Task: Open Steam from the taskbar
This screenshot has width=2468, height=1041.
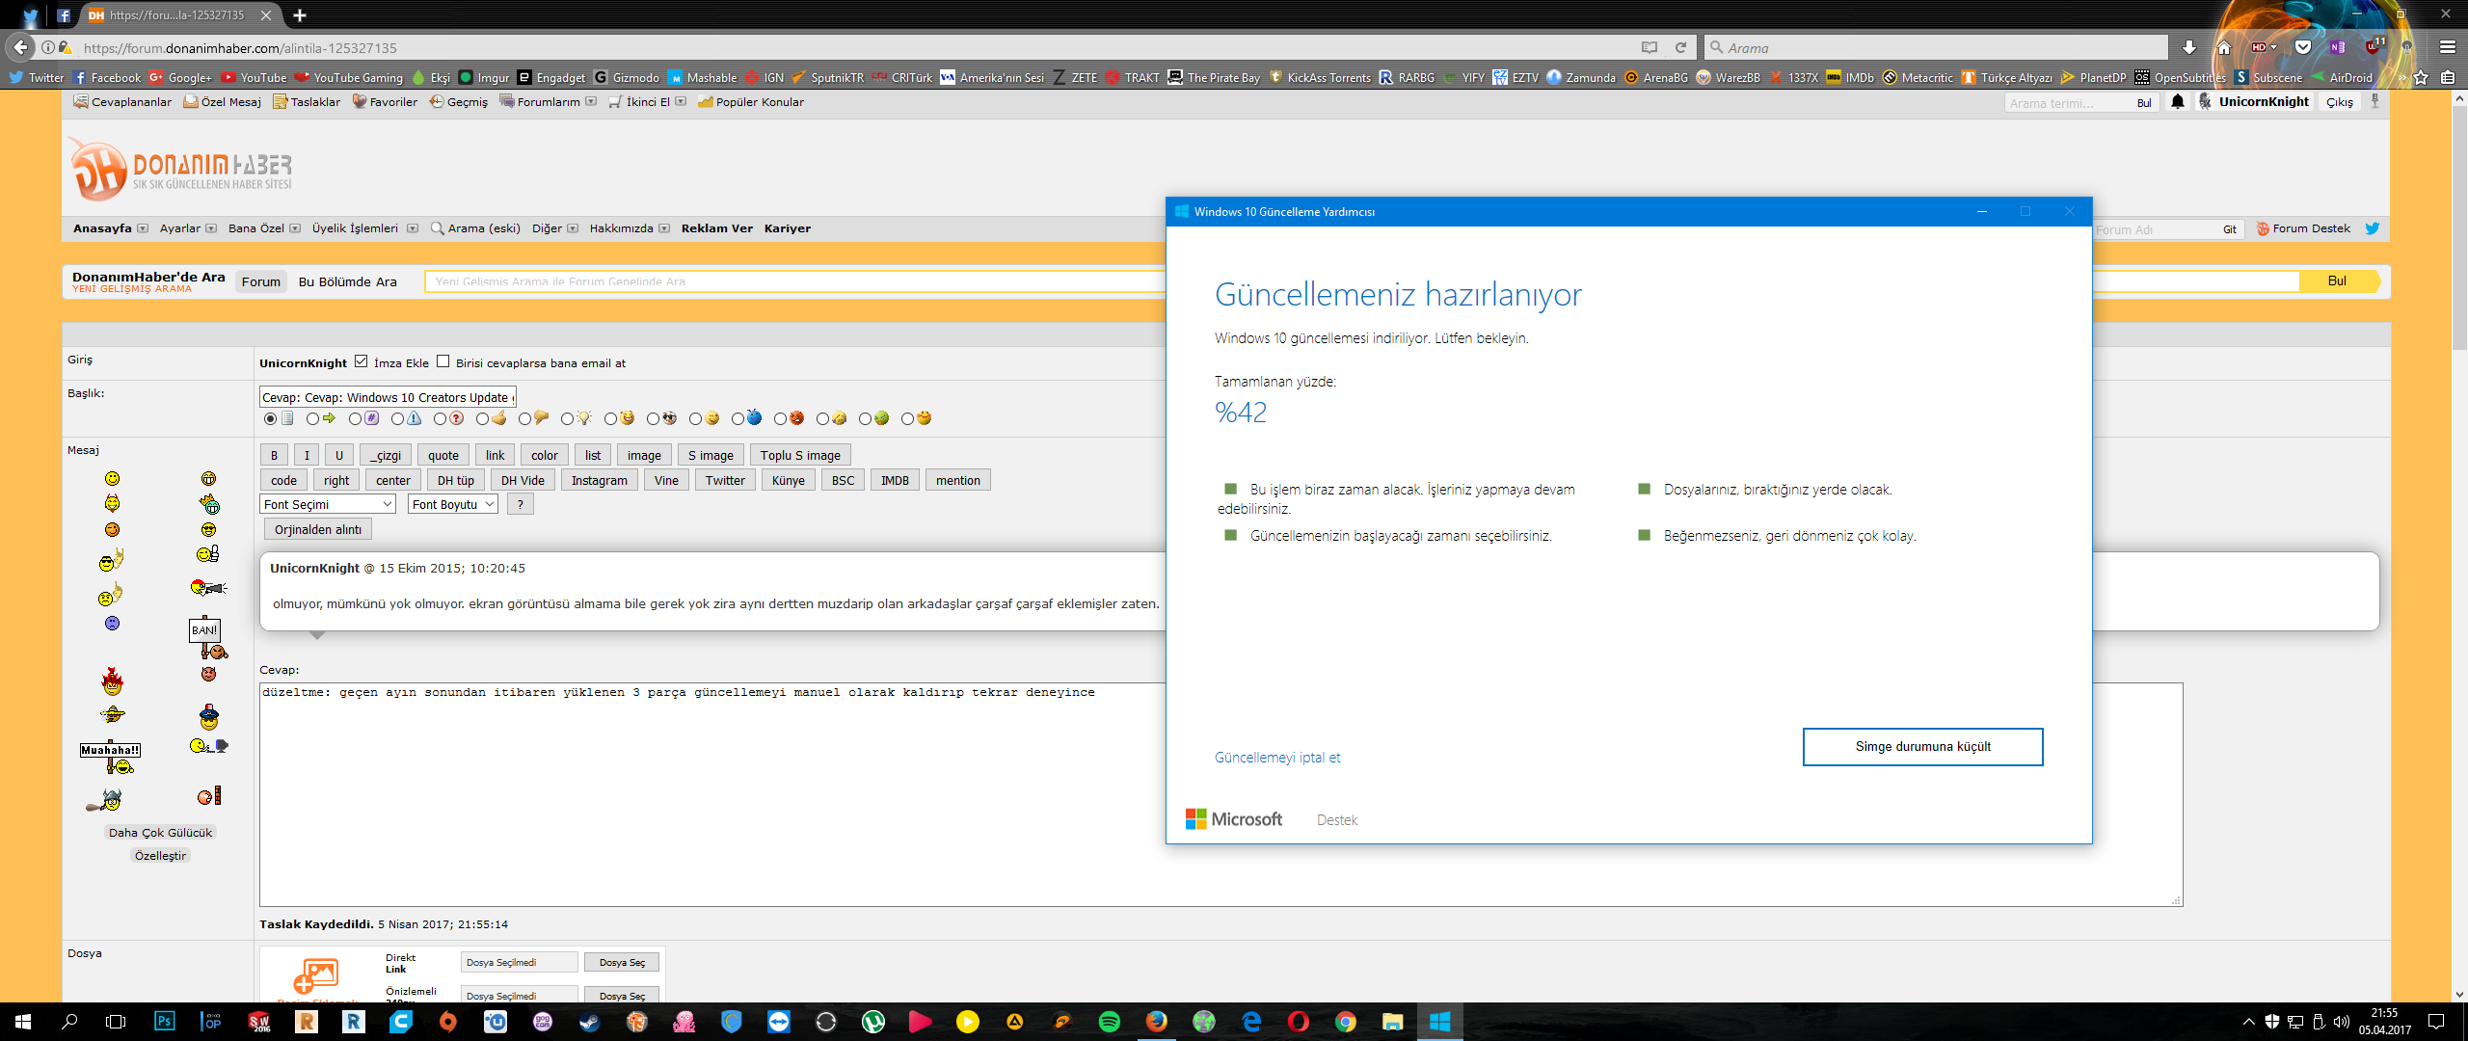Action: point(589,1022)
